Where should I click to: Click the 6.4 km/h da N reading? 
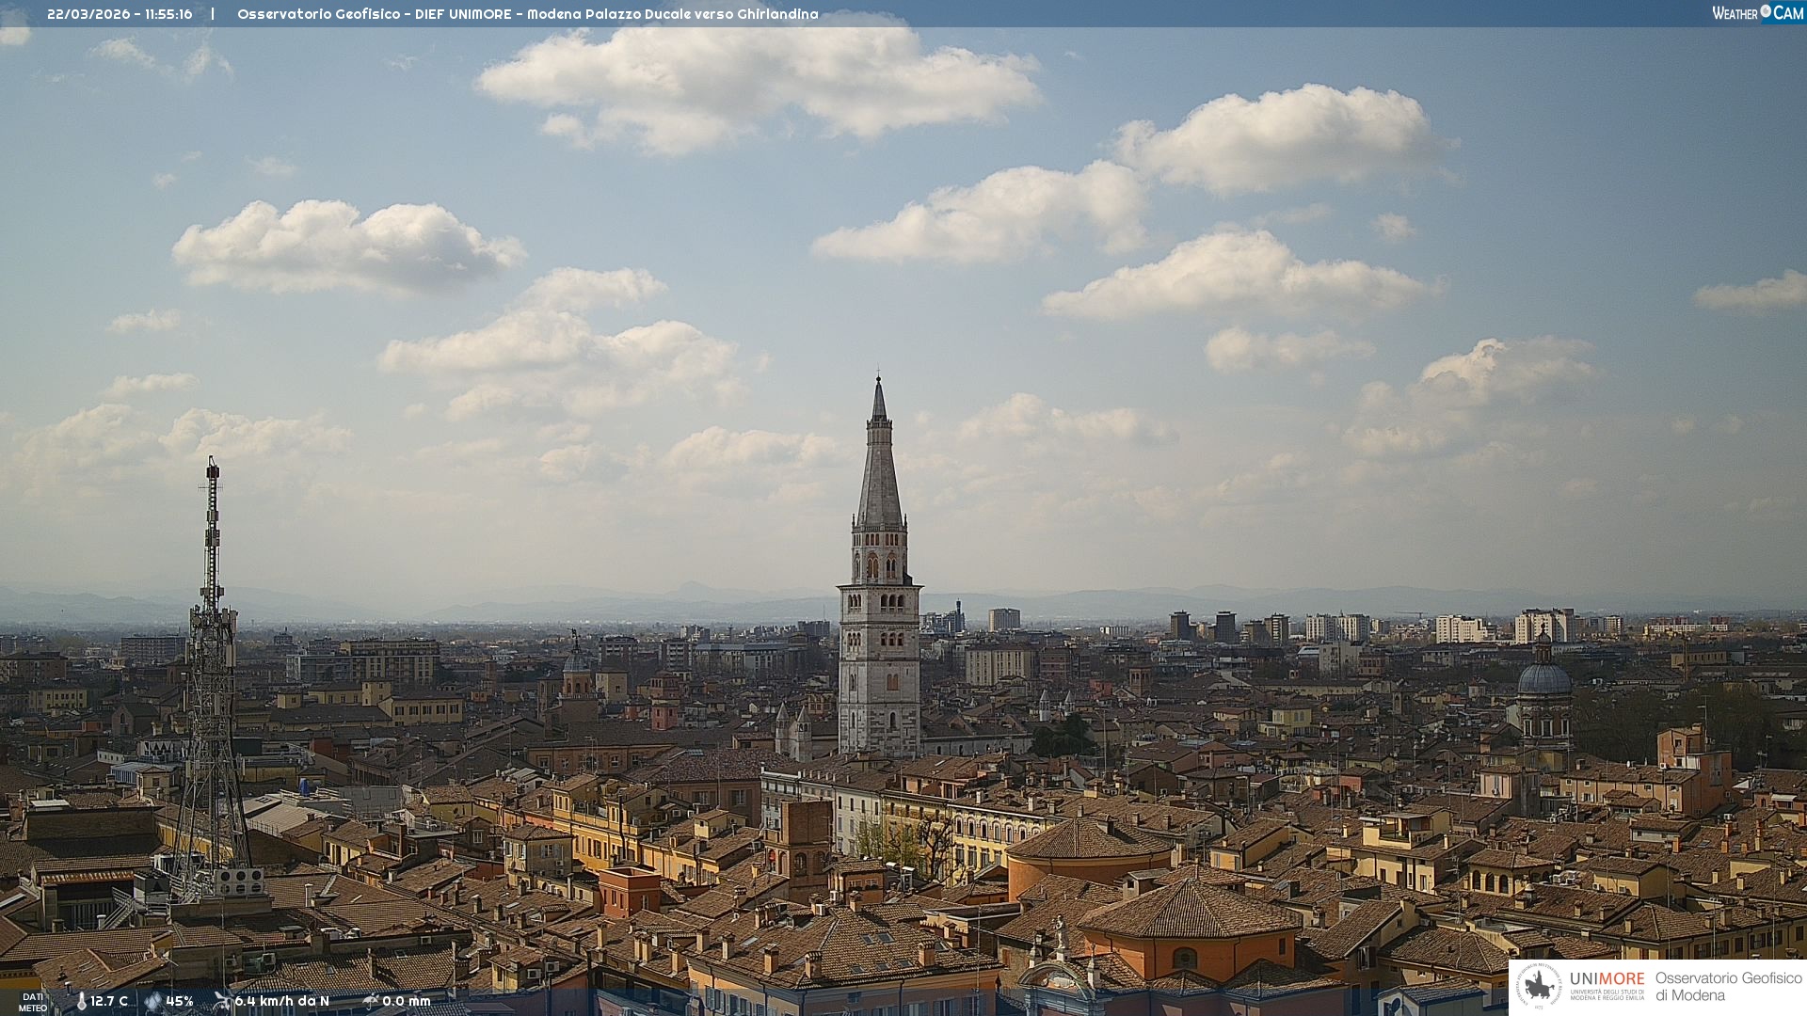coord(281,1001)
